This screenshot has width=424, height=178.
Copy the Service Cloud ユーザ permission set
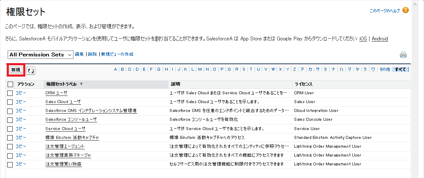click(x=21, y=128)
